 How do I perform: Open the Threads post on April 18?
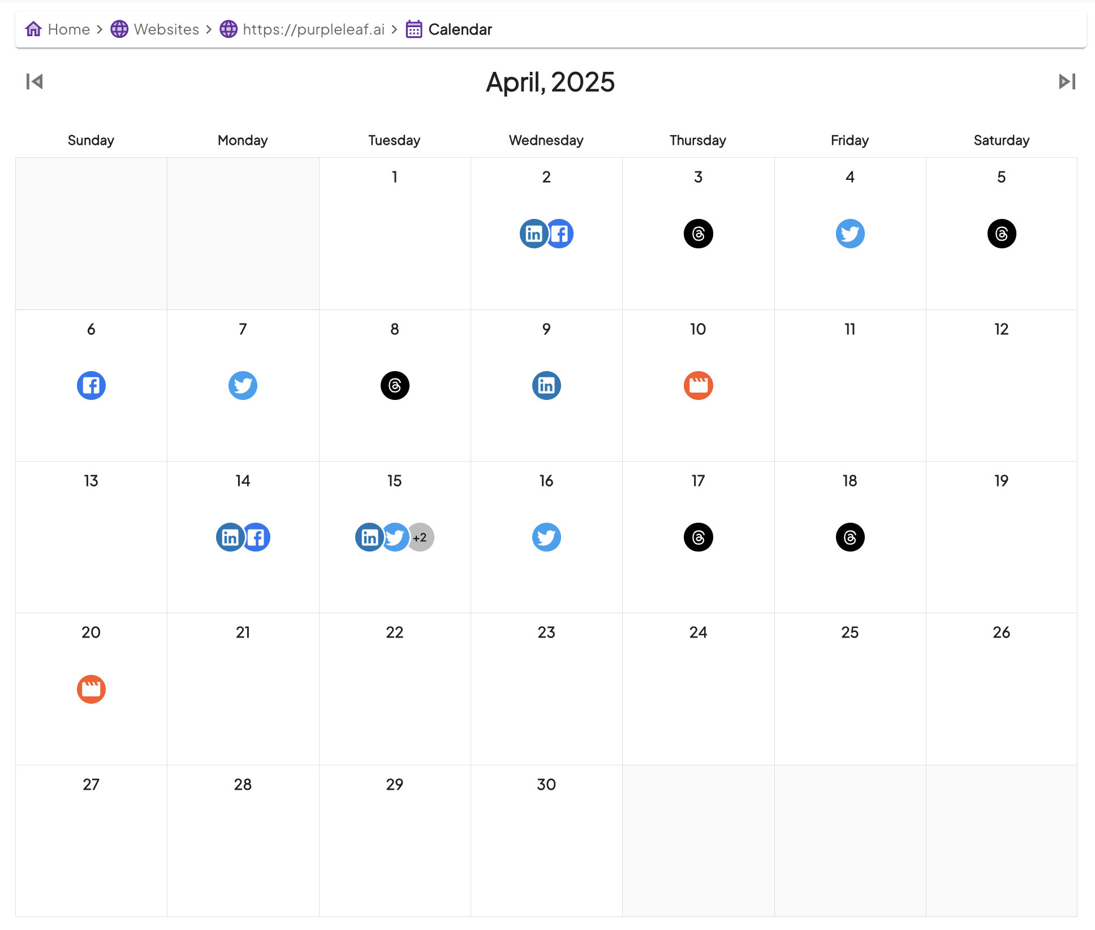tap(850, 537)
